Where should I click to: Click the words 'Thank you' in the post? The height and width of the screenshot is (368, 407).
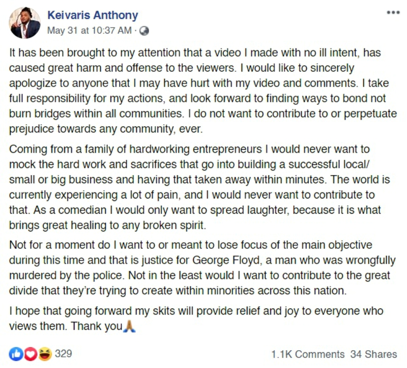pos(96,326)
